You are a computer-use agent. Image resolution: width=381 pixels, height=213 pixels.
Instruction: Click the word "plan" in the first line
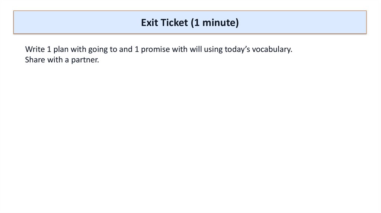[59, 49]
